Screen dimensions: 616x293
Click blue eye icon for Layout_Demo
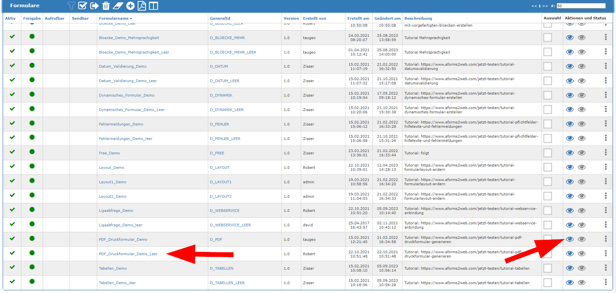570,168
